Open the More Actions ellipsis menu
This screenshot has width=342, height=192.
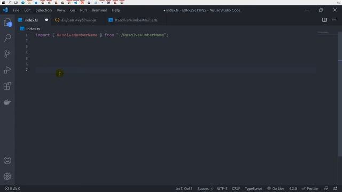coord(334,20)
